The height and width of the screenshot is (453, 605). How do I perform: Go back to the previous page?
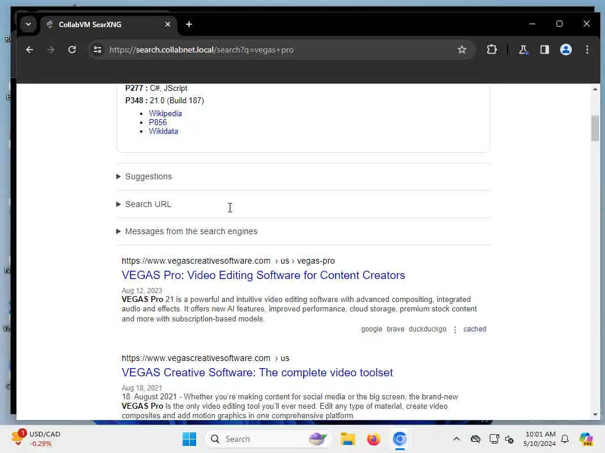(30, 50)
